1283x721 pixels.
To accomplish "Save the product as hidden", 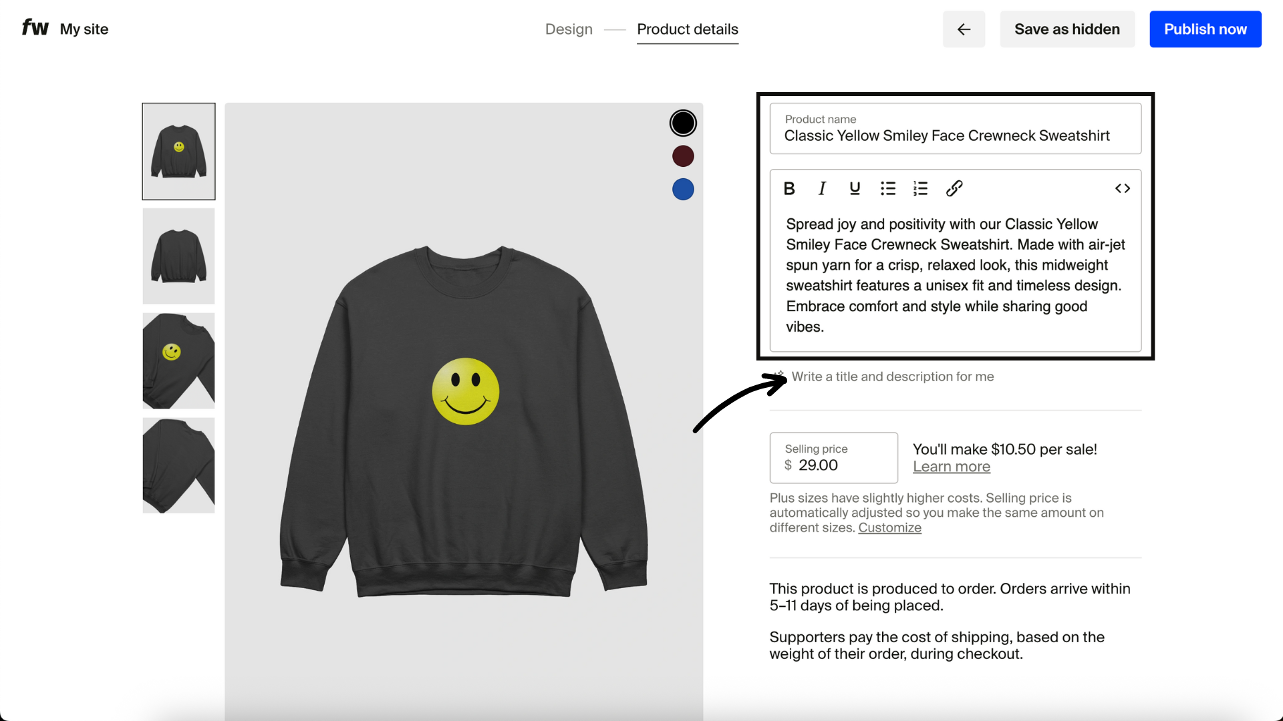I will click(1067, 29).
